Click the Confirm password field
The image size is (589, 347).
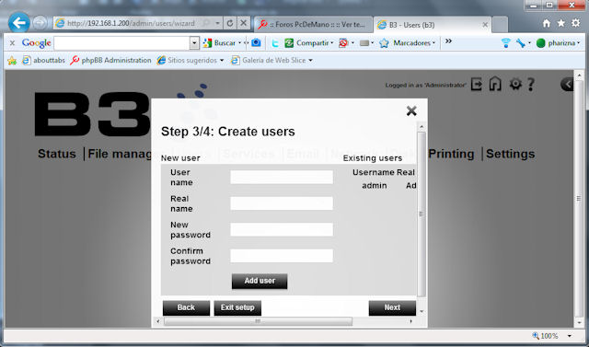tap(282, 256)
